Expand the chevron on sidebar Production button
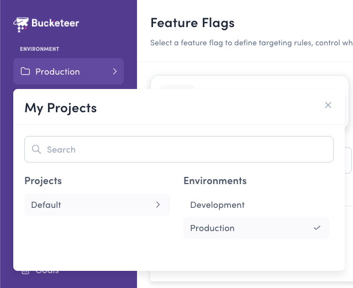353x288 pixels. pos(115,71)
